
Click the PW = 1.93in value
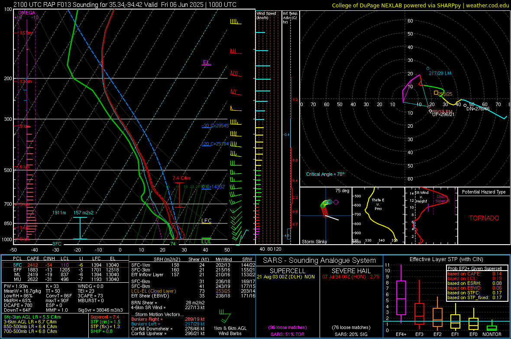click(17, 286)
